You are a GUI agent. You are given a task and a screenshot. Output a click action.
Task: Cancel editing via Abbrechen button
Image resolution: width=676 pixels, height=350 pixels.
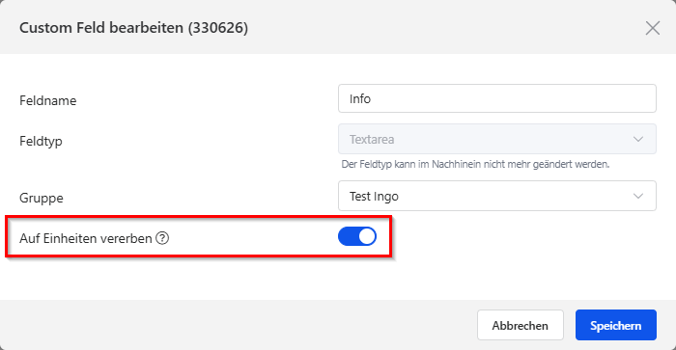click(521, 325)
